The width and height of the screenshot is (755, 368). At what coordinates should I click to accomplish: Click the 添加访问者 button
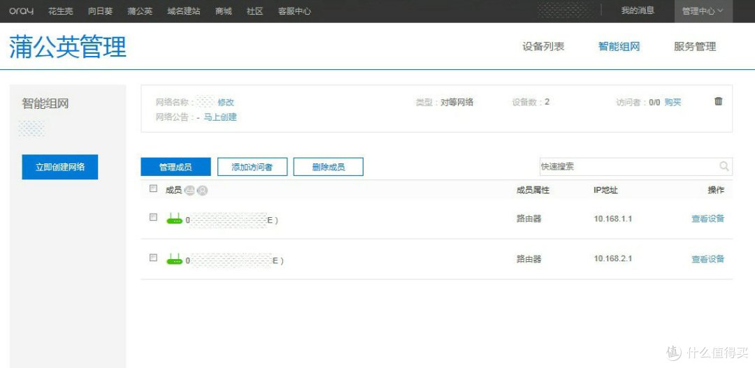pyautogui.click(x=252, y=167)
